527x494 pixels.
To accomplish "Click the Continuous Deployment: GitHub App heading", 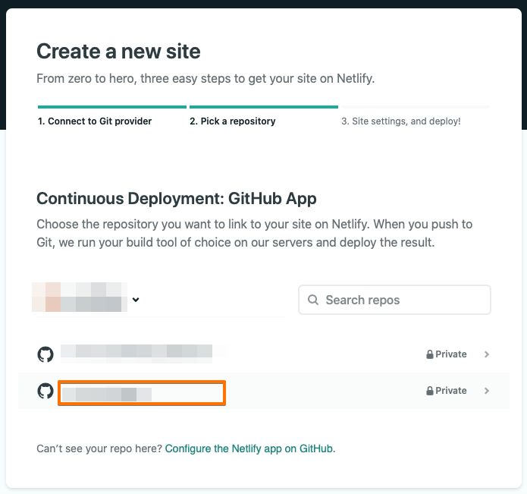I will 177,198.
